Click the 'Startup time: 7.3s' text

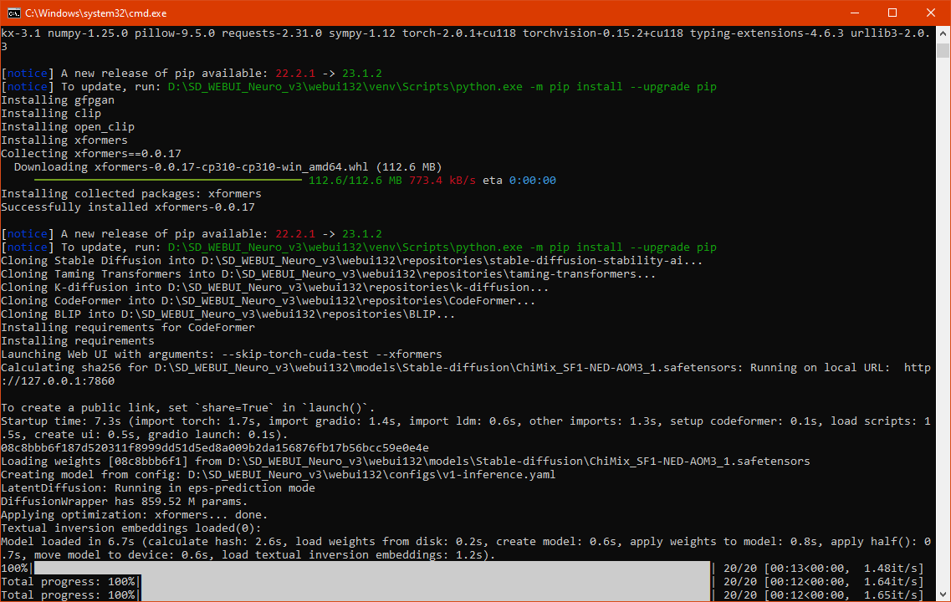[61, 421]
